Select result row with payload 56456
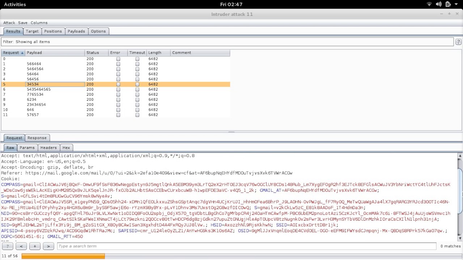Screen dimensions: 463x260 [115, 79]
